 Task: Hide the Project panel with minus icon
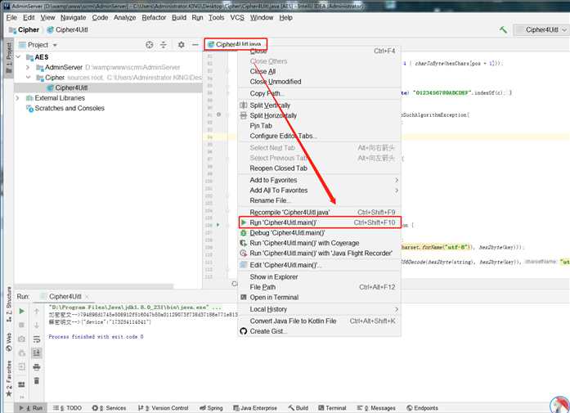coord(195,45)
